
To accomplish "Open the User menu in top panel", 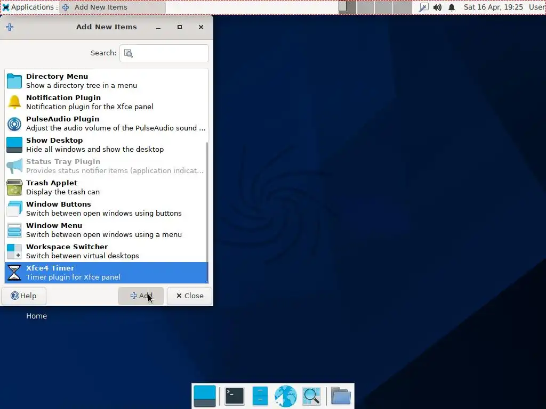I will point(537,7).
